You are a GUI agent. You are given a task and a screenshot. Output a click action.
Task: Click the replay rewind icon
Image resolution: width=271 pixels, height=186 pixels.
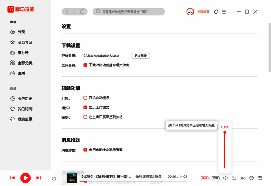[x=54, y=178]
